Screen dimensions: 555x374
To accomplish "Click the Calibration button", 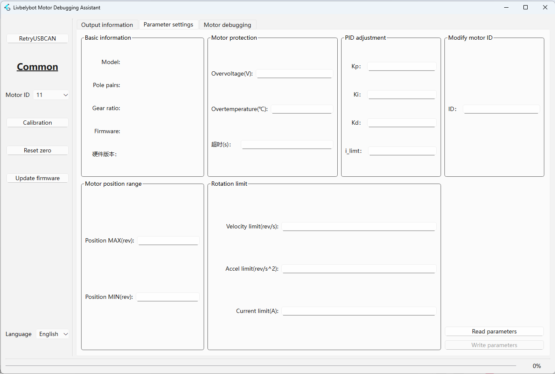I will (38, 123).
